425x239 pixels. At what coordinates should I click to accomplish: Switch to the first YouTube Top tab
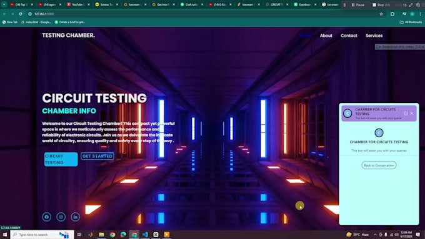pyautogui.click(x=20, y=4)
